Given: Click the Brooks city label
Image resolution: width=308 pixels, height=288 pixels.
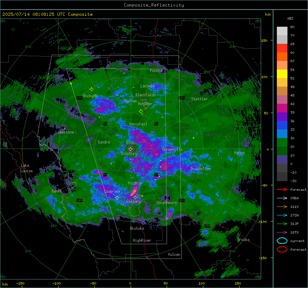Looking at the screenshot, I should [x=243, y=240].
